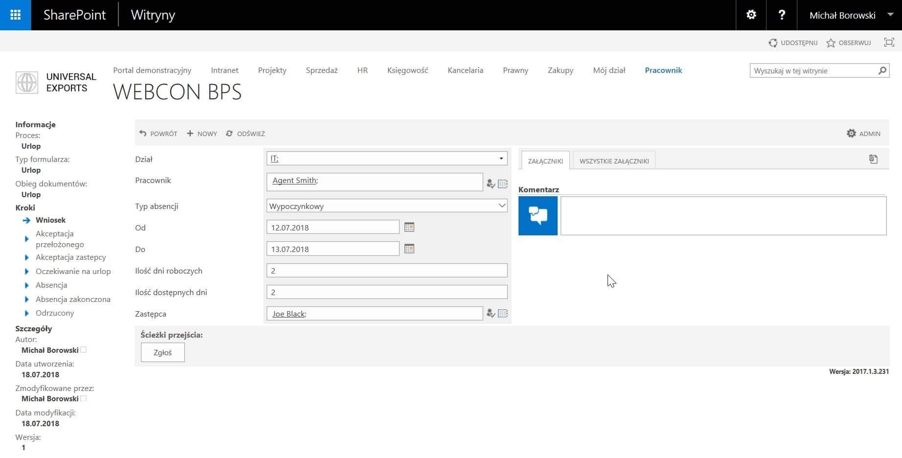Open the calendar picker for Do date
The width and height of the screenshot is (902, 458).
tap(409, 249)
